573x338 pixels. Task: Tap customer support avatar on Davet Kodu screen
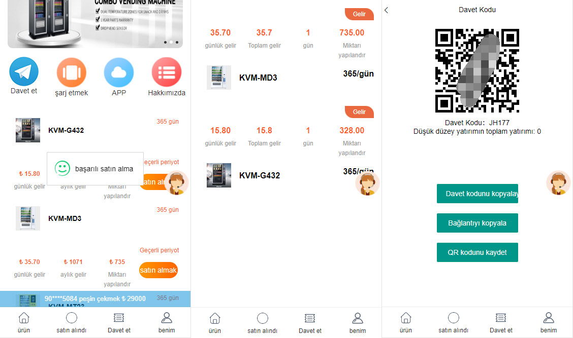[558, 183]
